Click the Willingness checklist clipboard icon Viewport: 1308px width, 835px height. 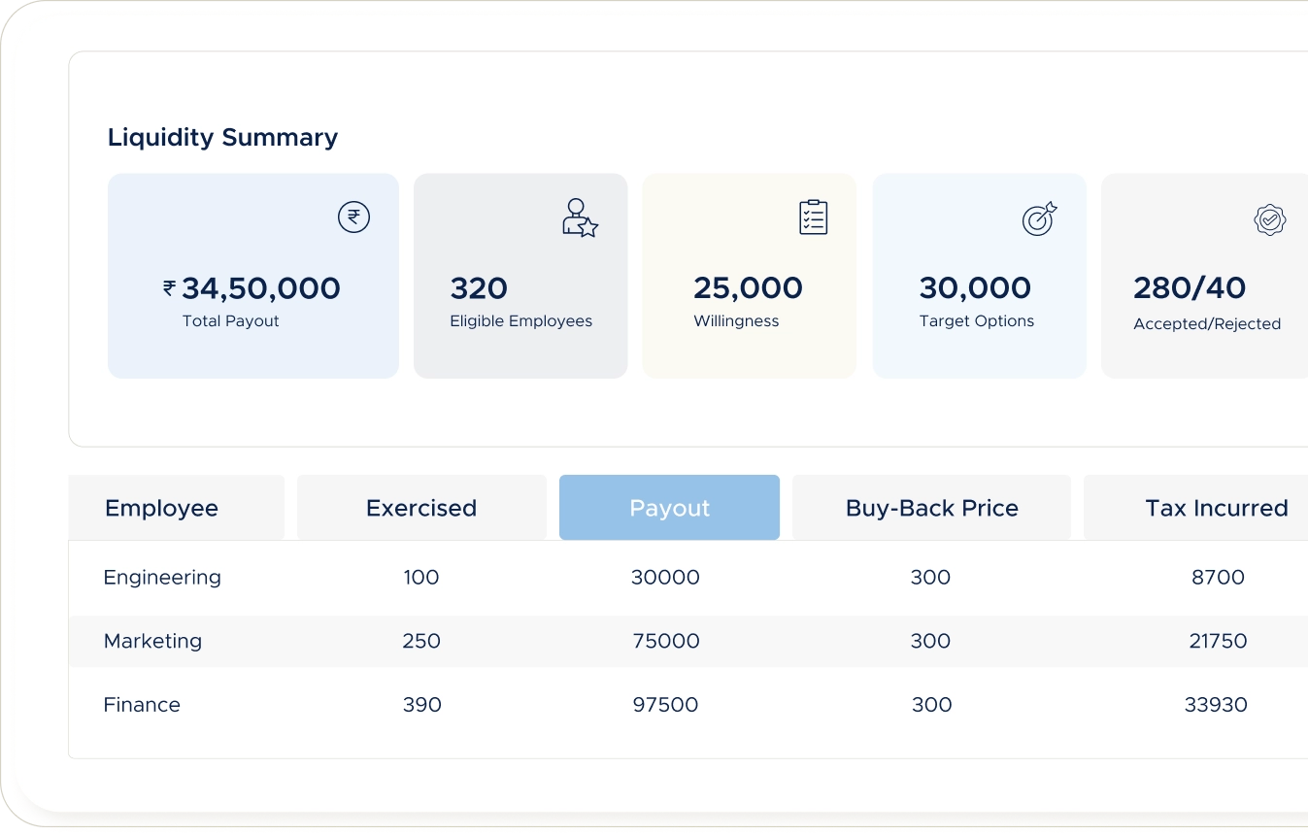tap(813, 217)
